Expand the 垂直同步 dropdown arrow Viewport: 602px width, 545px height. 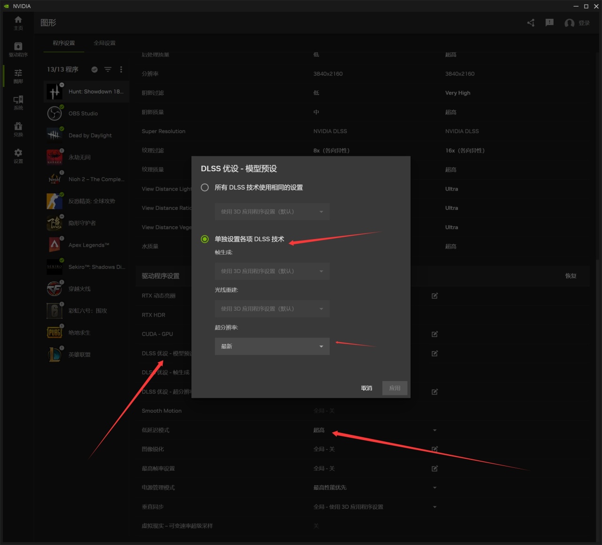point(435,507)
